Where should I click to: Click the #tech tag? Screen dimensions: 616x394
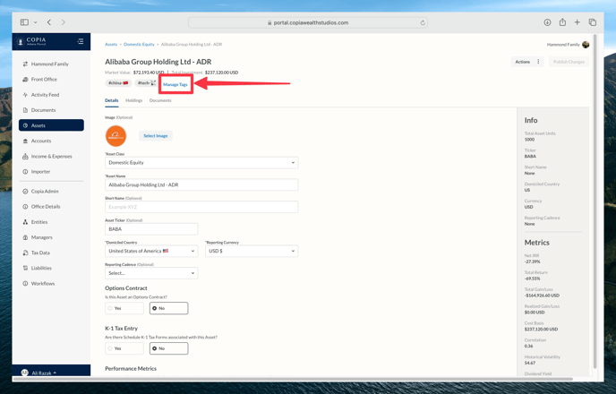point(147,83)
